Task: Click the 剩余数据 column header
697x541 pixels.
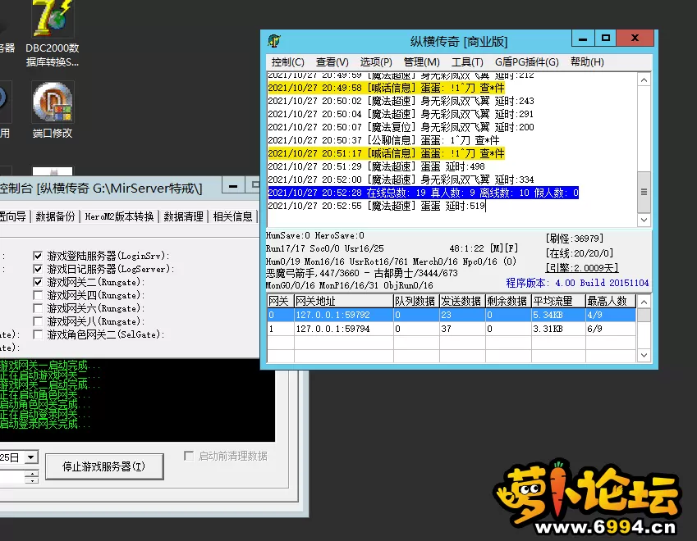Action: click(x=508, y=301)
